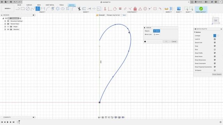Click Cancel in the Mirror dialog
Image resolution: width=223 pixels, height=125 pixels.
coord(174,42)
